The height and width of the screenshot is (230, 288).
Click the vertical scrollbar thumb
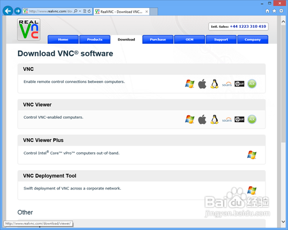pos(283,84)
